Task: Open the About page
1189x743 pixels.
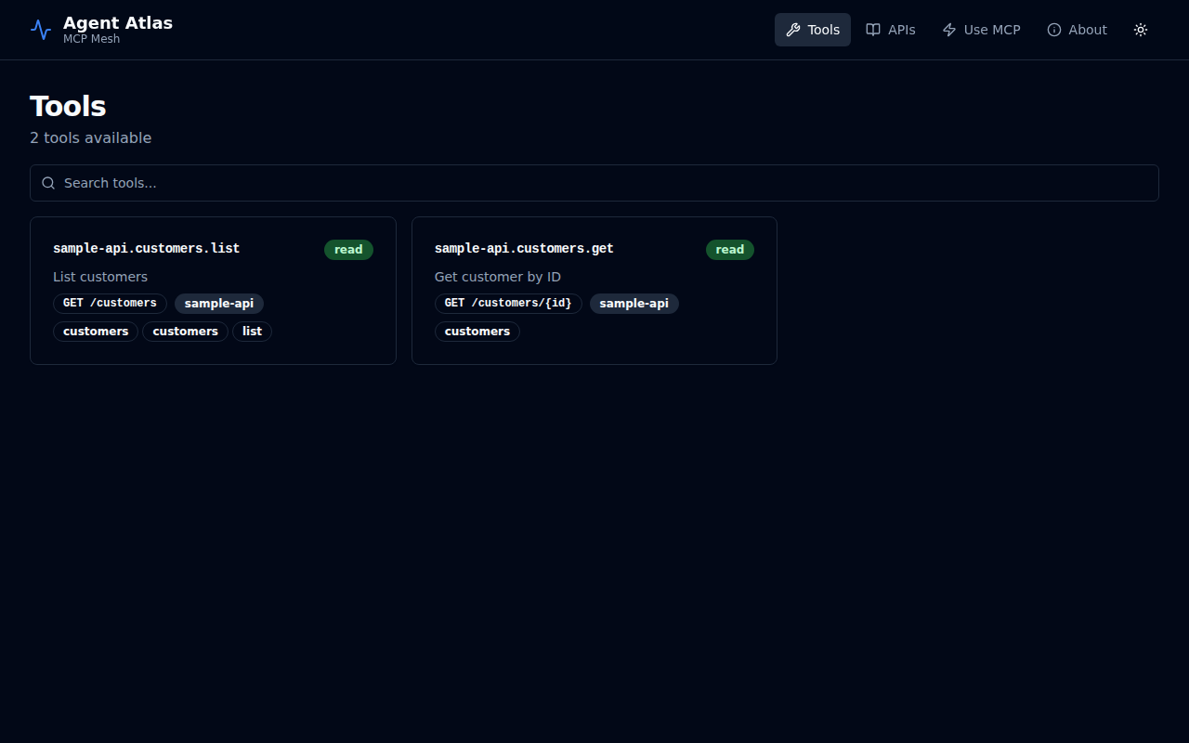Action: point(1078,30)
